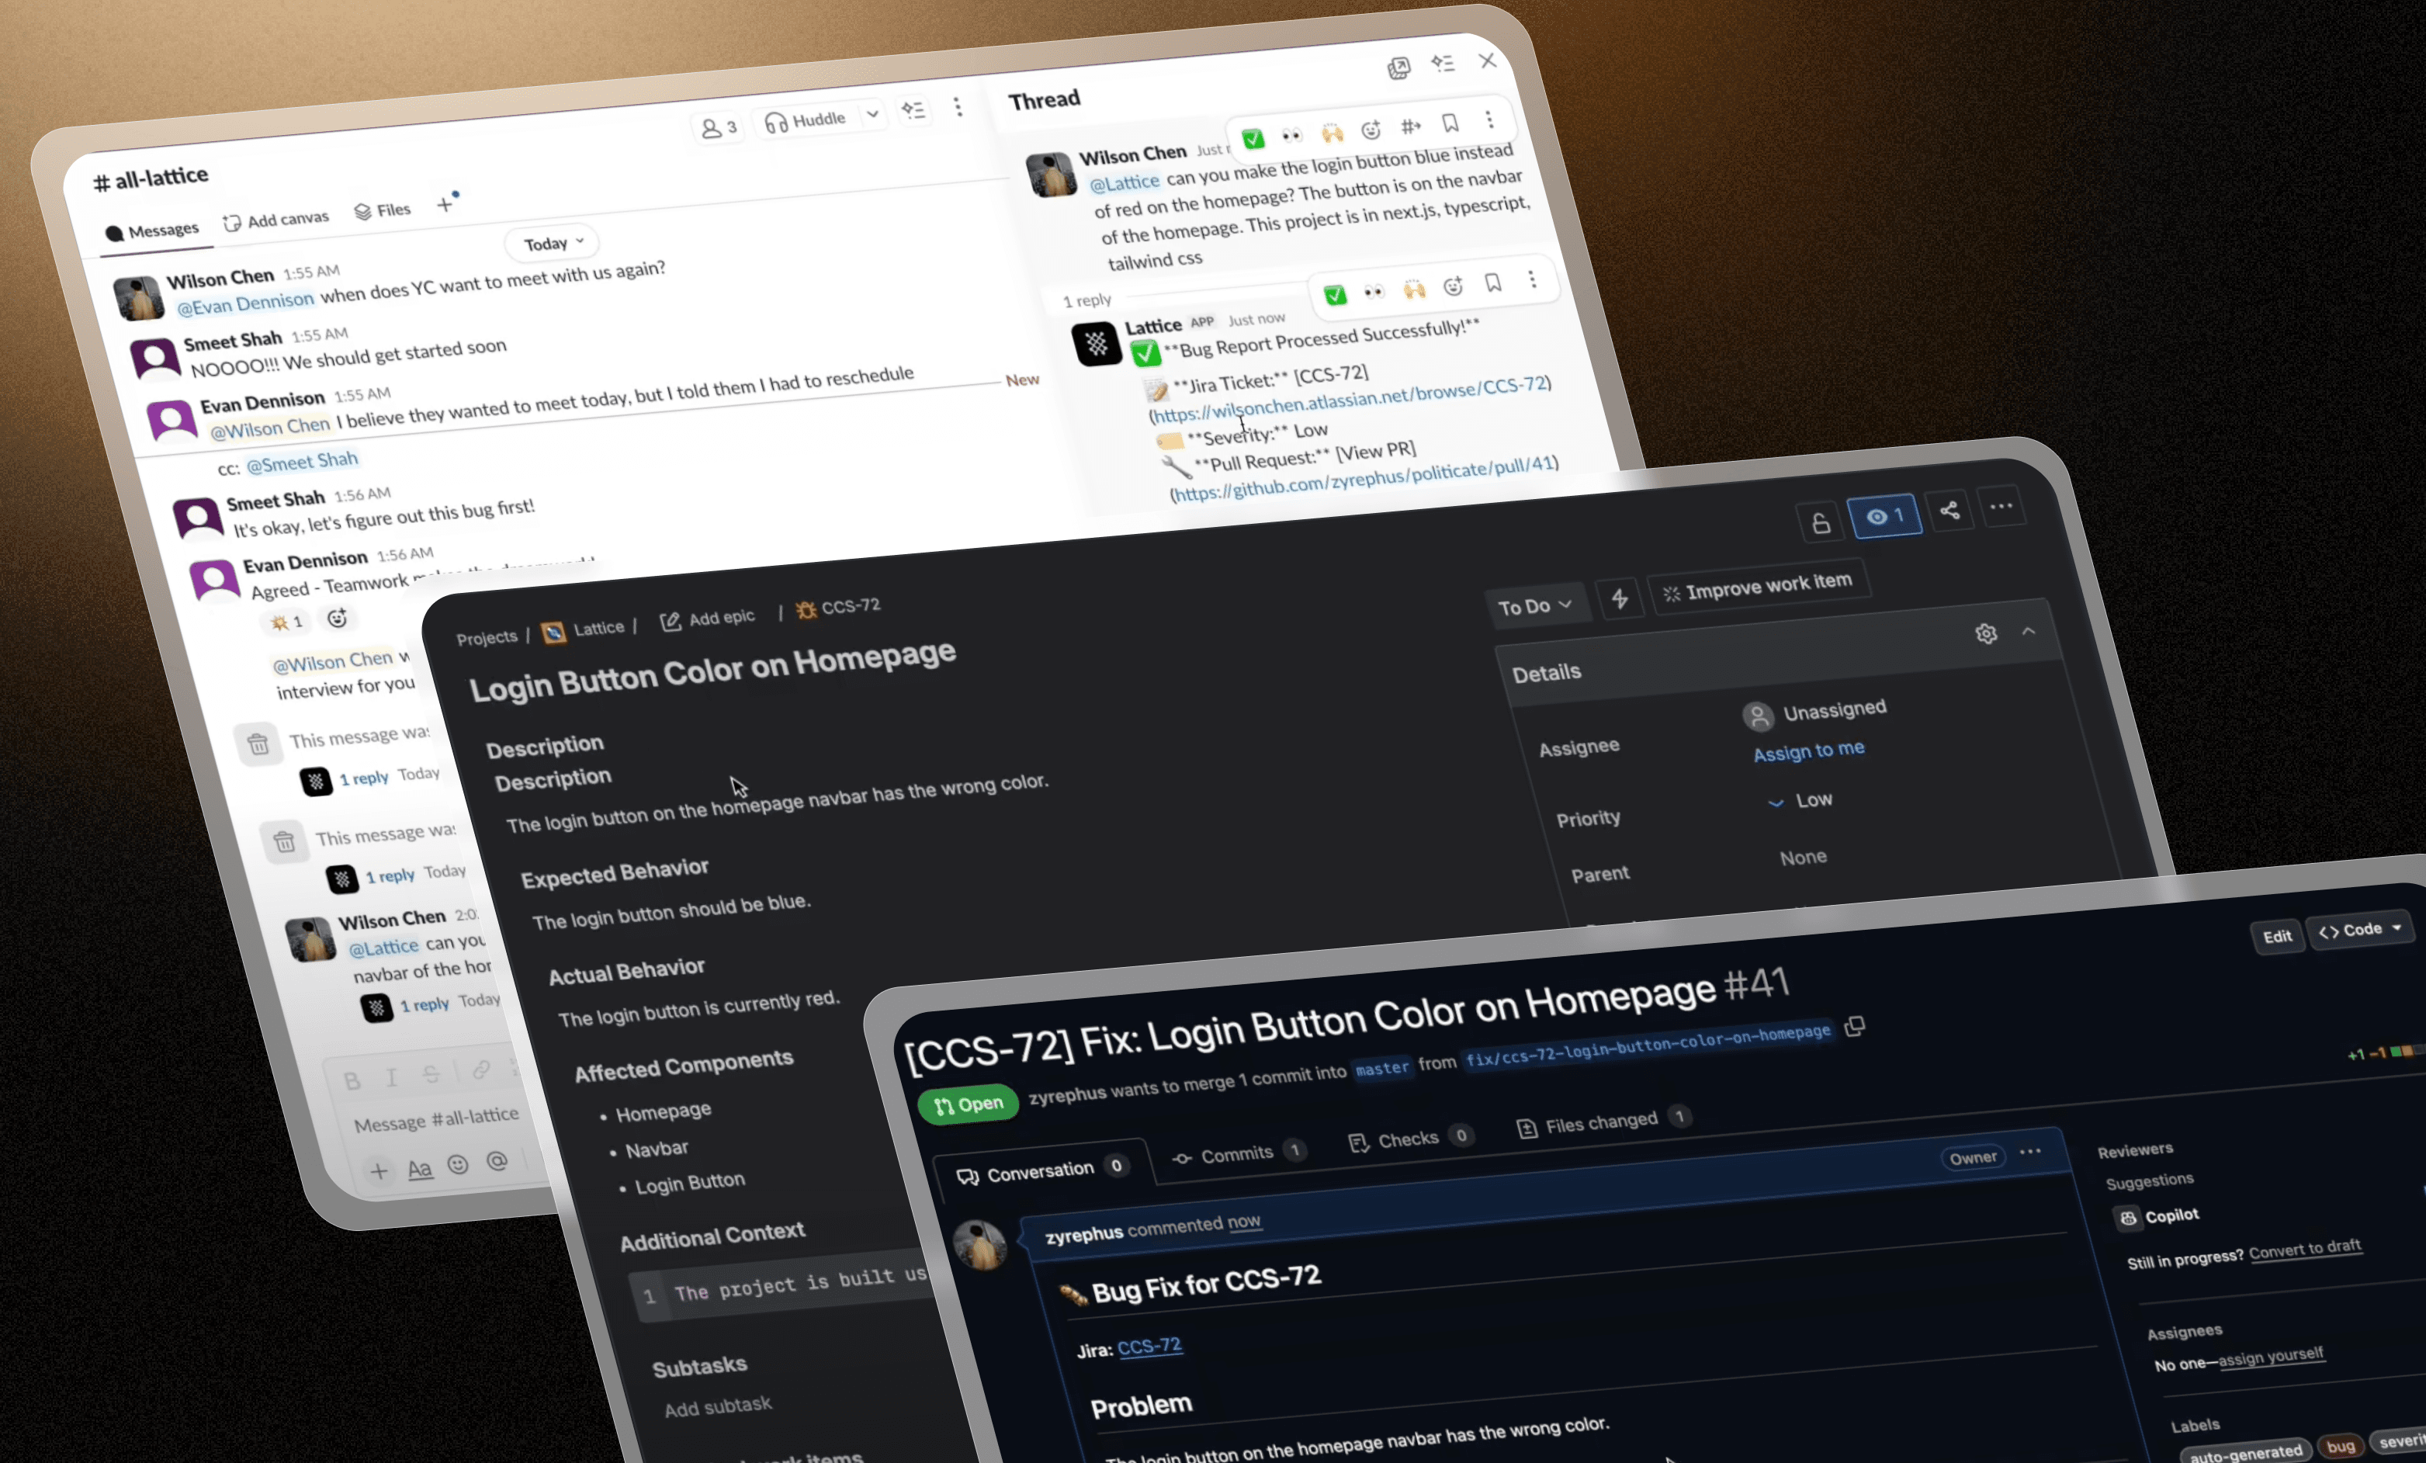Click the Message #all-lattice input field
This screenshot has height=1463, width=2426.
[x=436, y=1118]
